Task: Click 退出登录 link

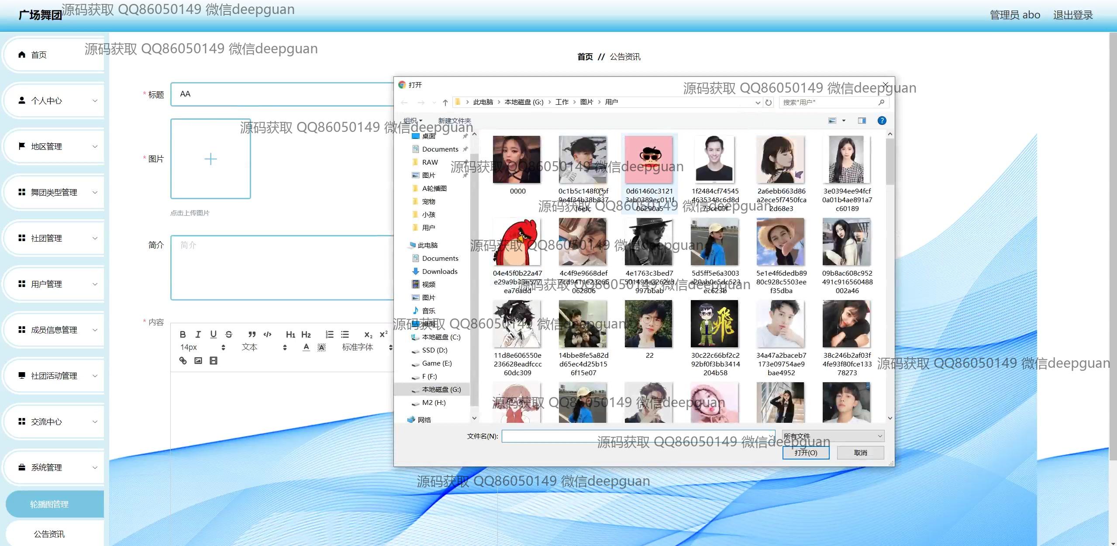Action: (1073, 15)
